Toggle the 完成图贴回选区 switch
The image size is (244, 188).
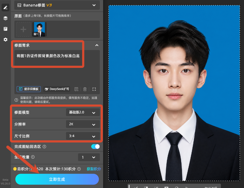(x=95, y=147)
